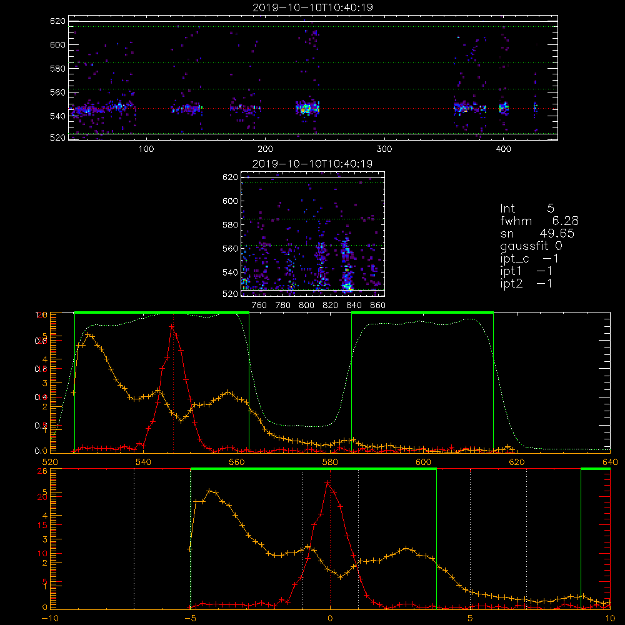Click x-axis label '400' under wide spectrogram
The width and height of the screenshot is (625, 625).
pyautogui.click(x=503, y=149)
